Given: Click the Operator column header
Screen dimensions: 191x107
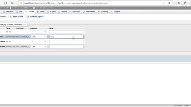Looking at the screenshot, I should [34, 28].
